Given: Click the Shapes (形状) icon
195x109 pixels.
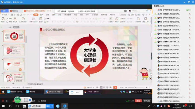Looking at the screenshot, I should pyautogui.click(x=116, y=19).
